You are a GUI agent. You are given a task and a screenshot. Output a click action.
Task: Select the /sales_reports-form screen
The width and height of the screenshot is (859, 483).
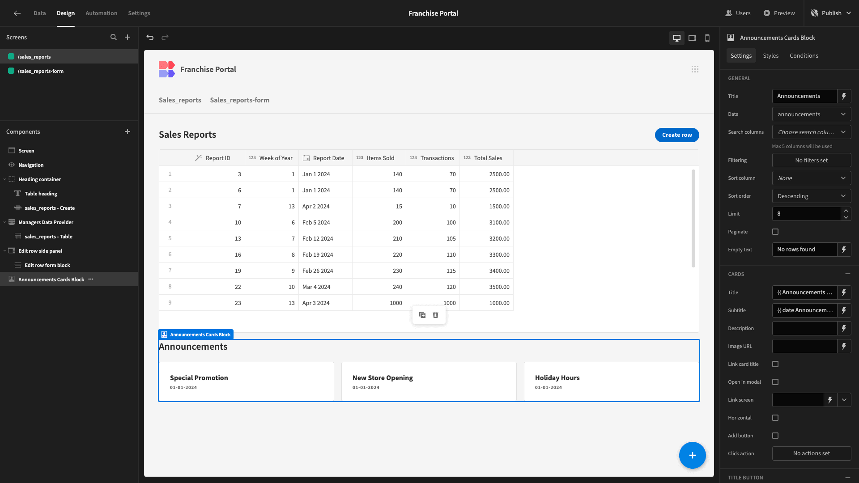69,71
